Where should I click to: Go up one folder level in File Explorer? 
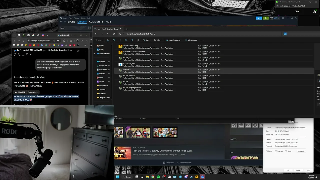tap(108, 34)
